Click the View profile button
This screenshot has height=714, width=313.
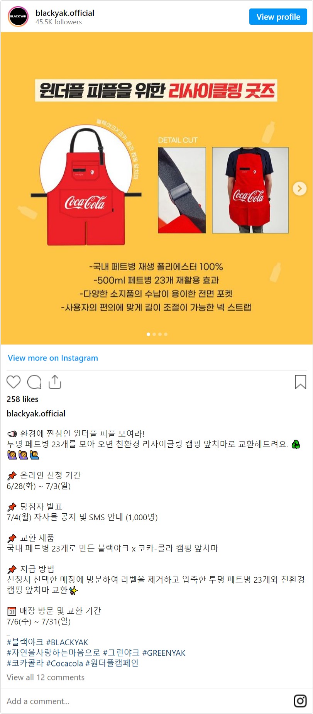(x=278, y=17)
